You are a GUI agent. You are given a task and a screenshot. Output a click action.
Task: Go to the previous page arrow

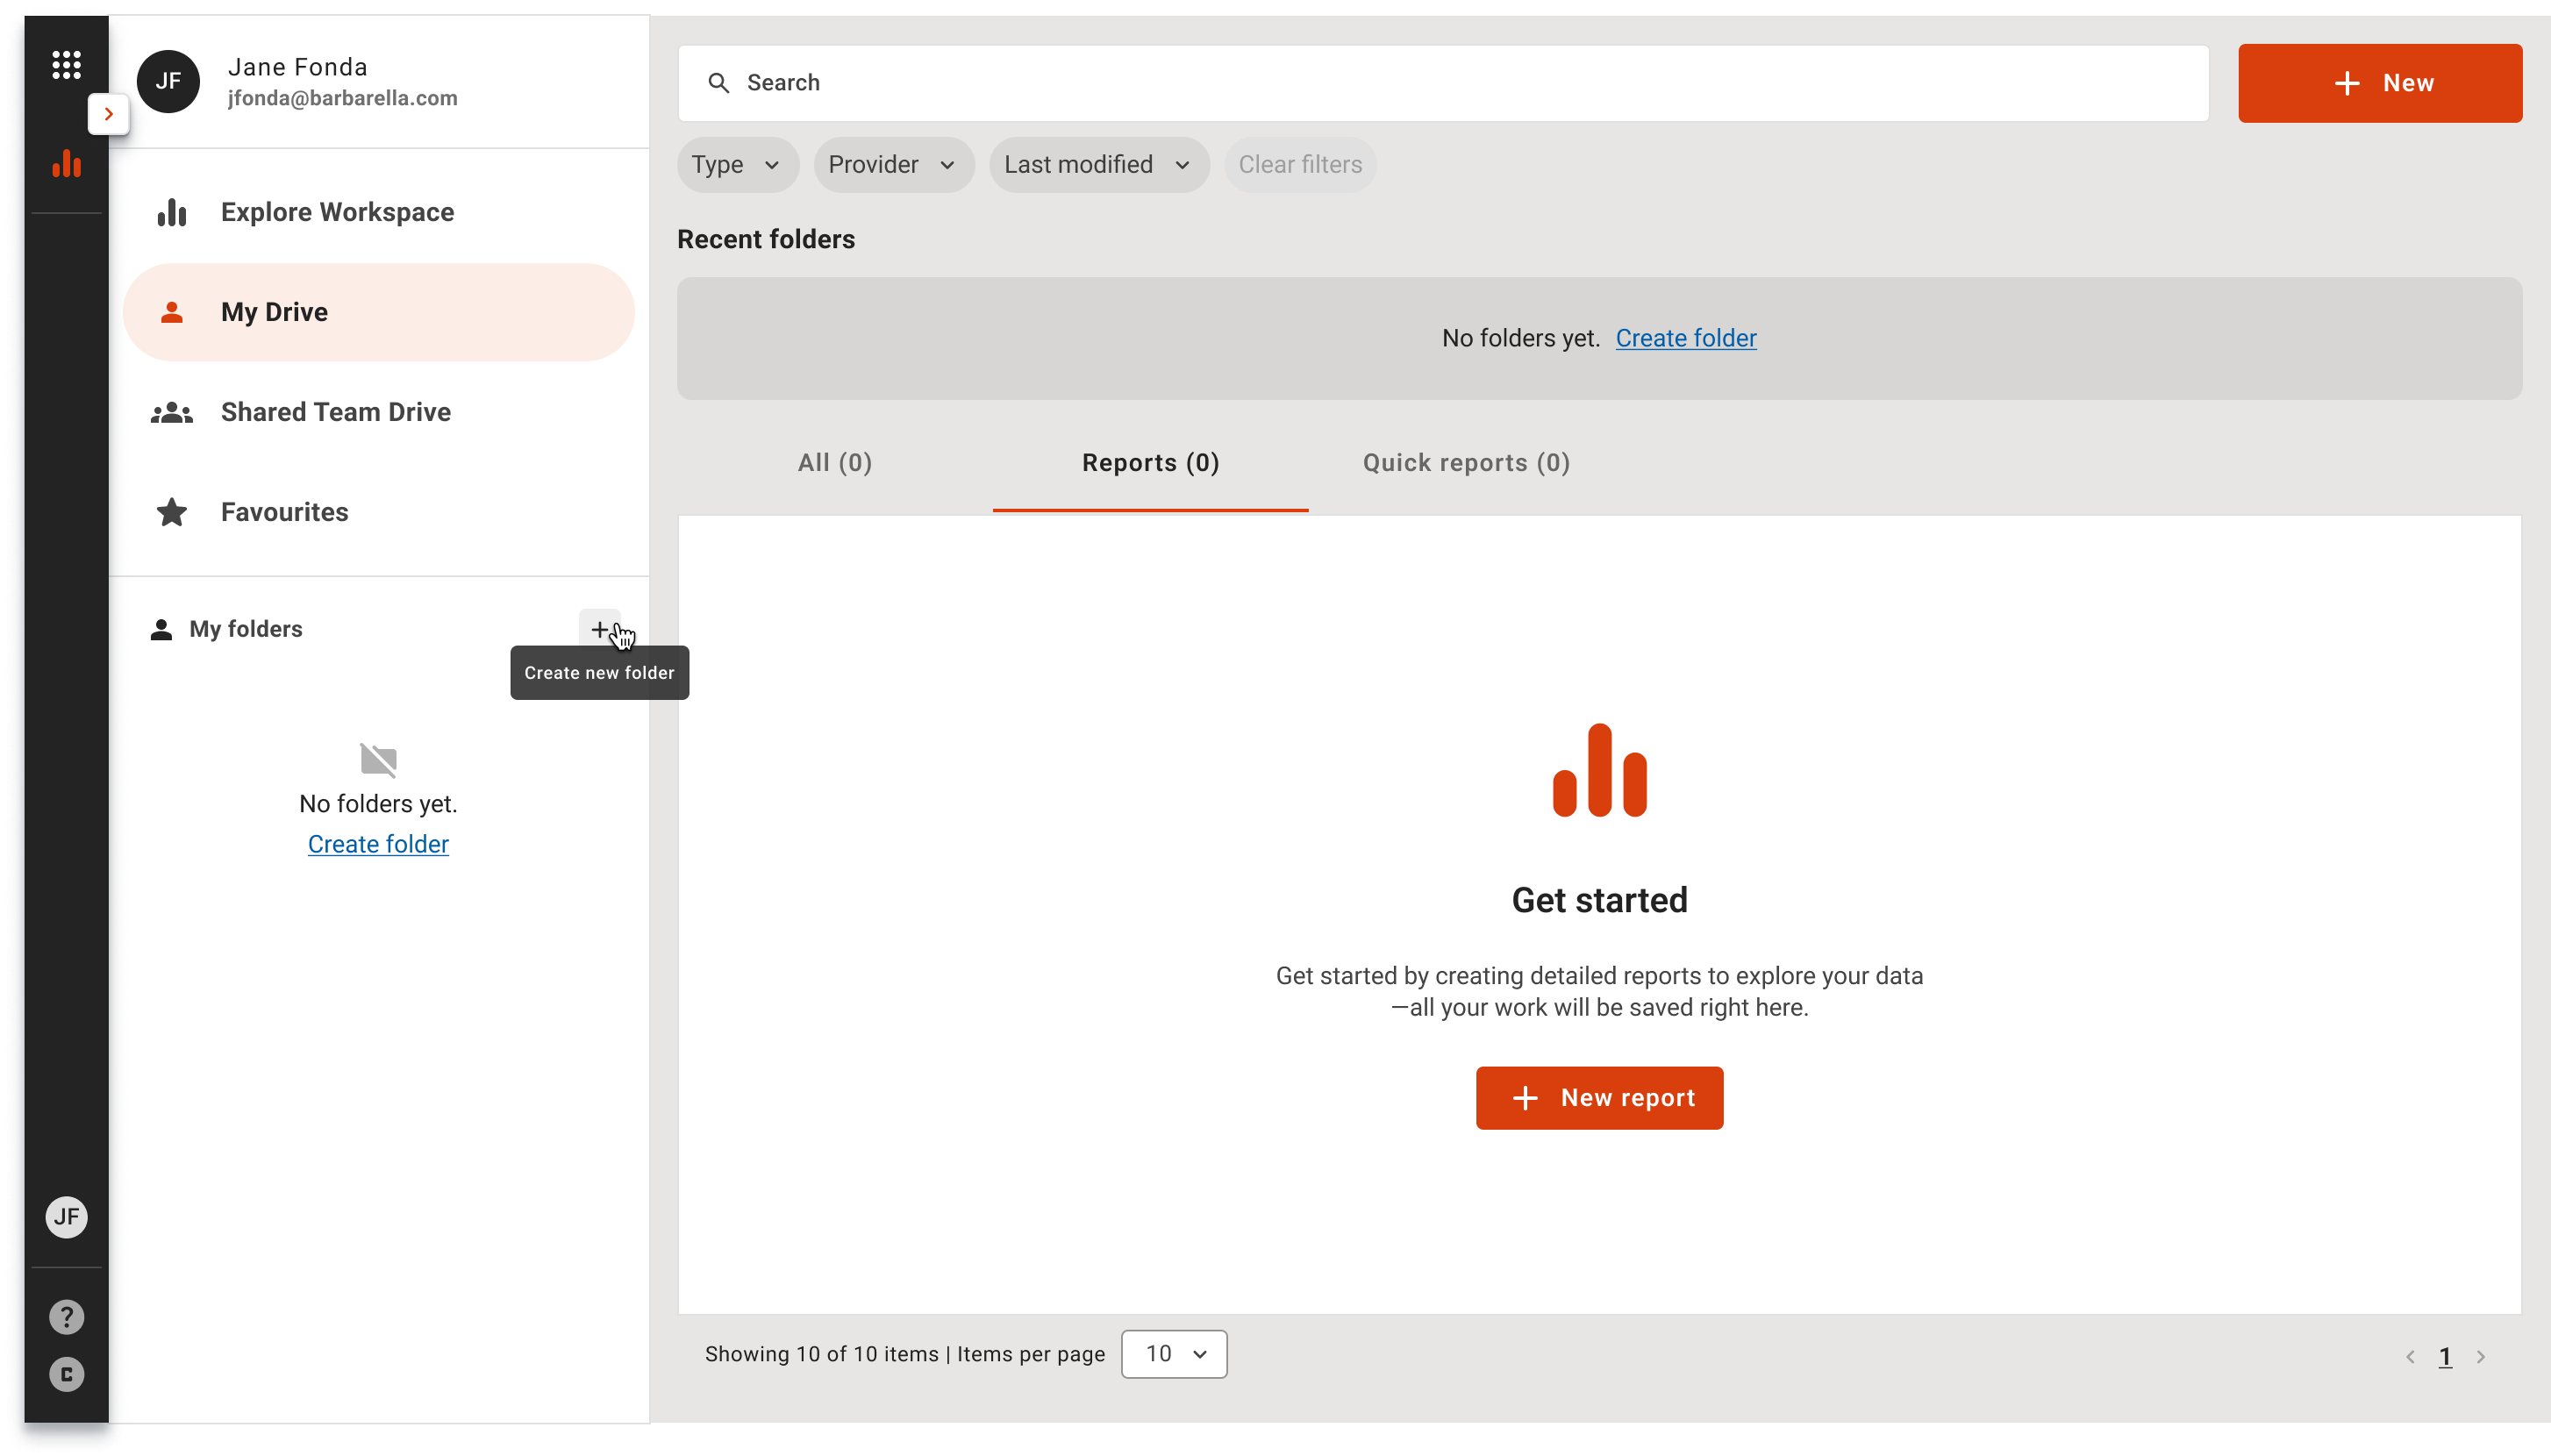2410,1357
